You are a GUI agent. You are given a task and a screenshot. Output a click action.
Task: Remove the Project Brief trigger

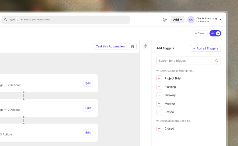(159, 78)
